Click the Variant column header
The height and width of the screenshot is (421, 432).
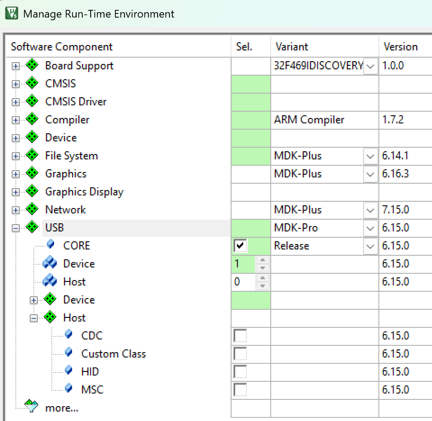325,46
